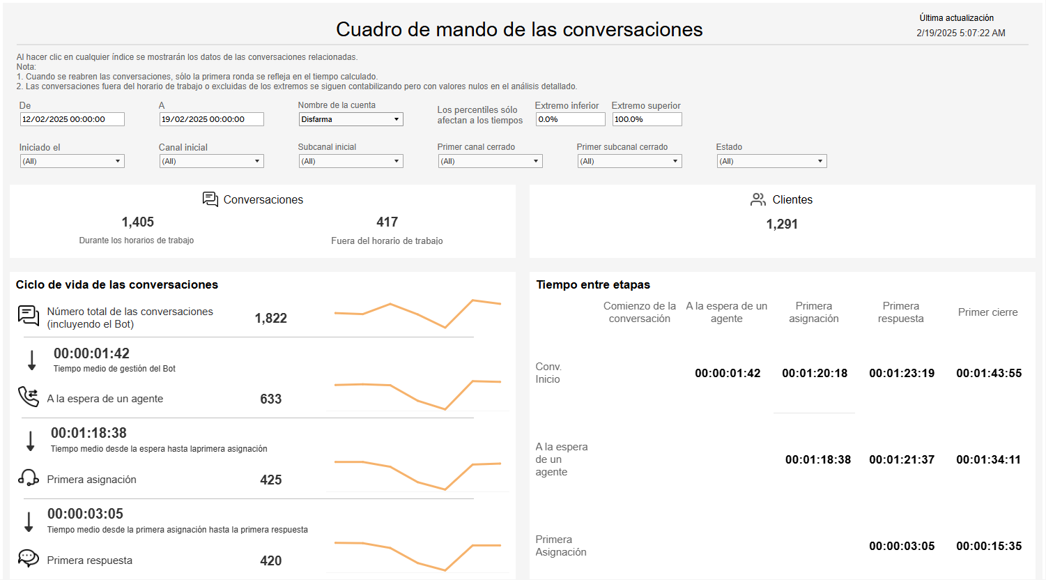
Task: Click the Primera respuesta trend sparkline
Action: point(418,556)
